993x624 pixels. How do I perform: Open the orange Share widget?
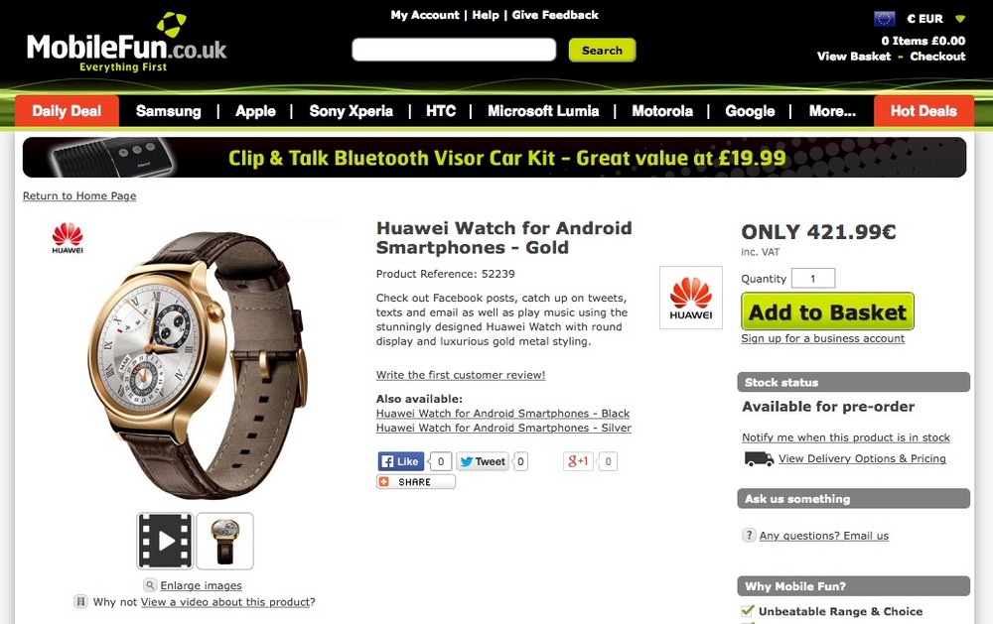[416, 481]
